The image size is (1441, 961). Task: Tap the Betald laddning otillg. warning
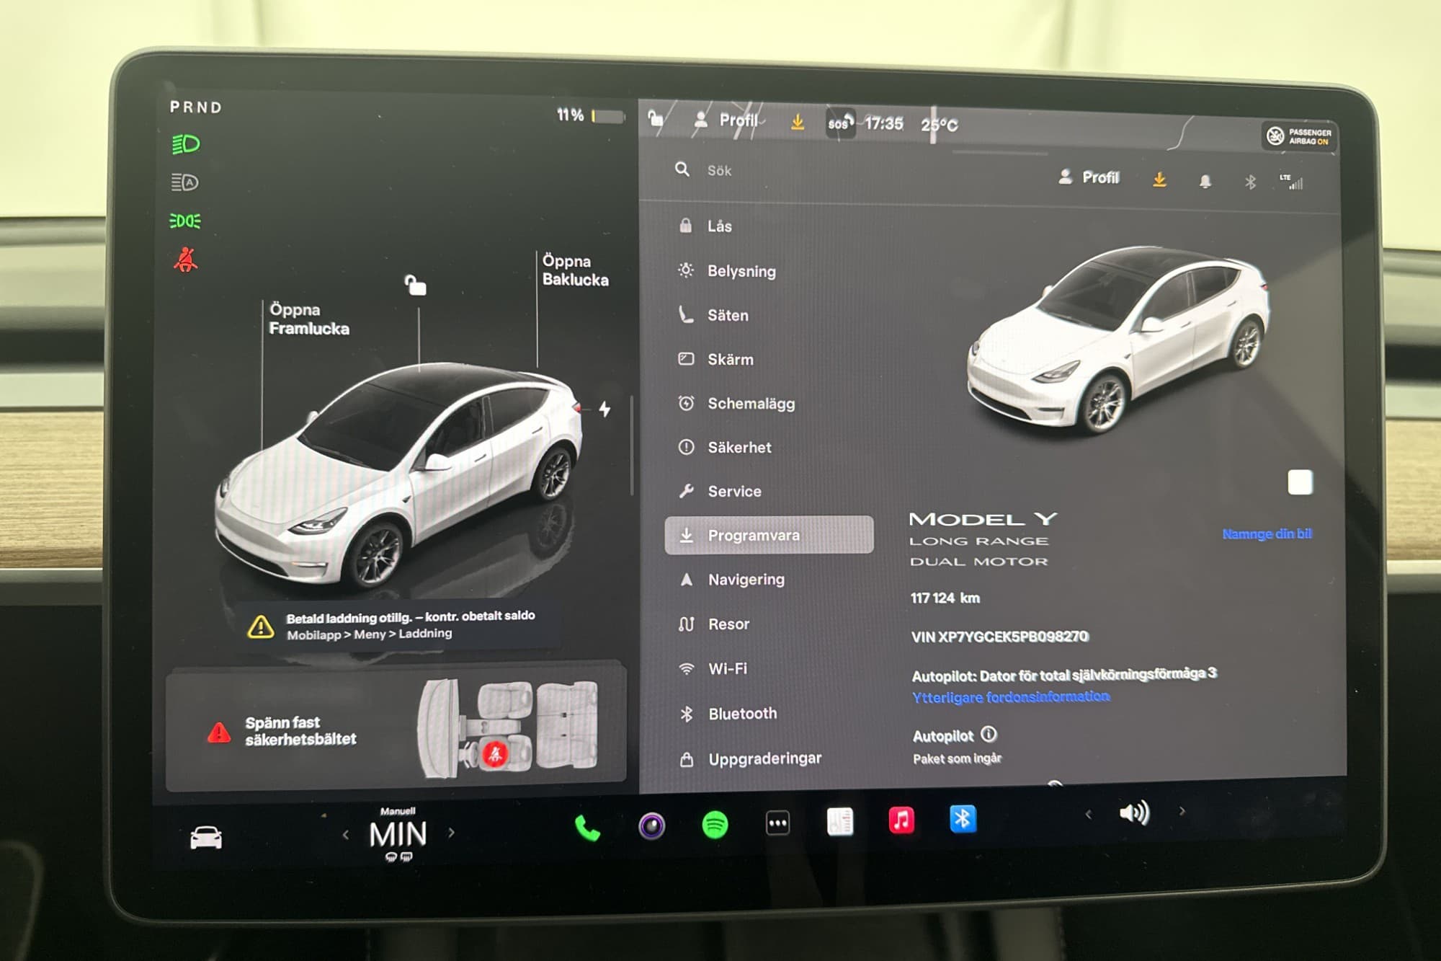pyautogui.click(x=400, y=624)
